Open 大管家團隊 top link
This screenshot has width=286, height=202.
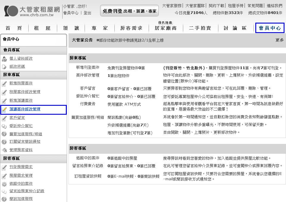click(x=195, y=6)
